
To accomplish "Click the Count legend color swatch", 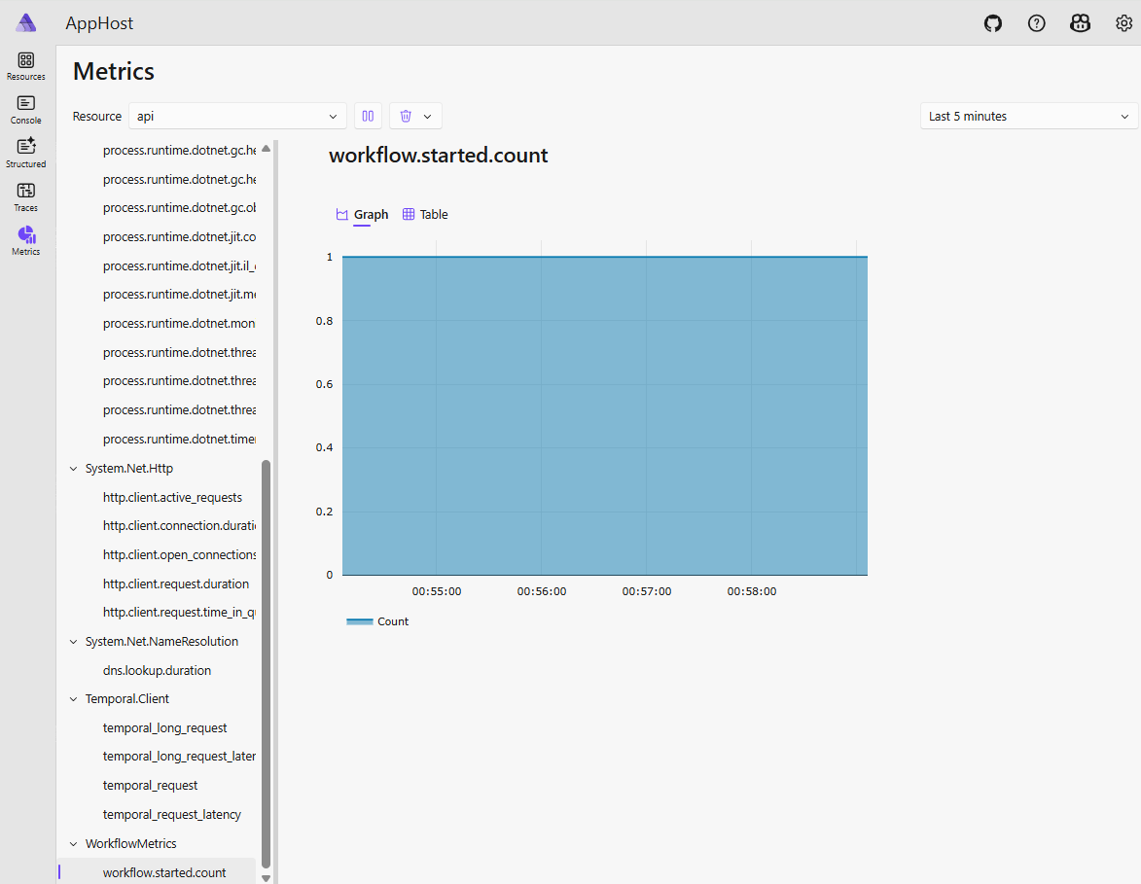I will click(x=360, y=621).
